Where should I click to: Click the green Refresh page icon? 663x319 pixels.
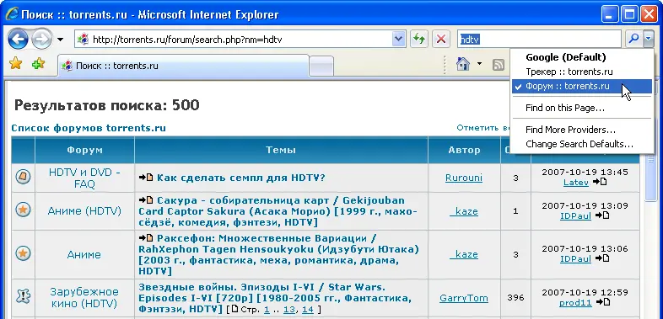tap(418, 40)
